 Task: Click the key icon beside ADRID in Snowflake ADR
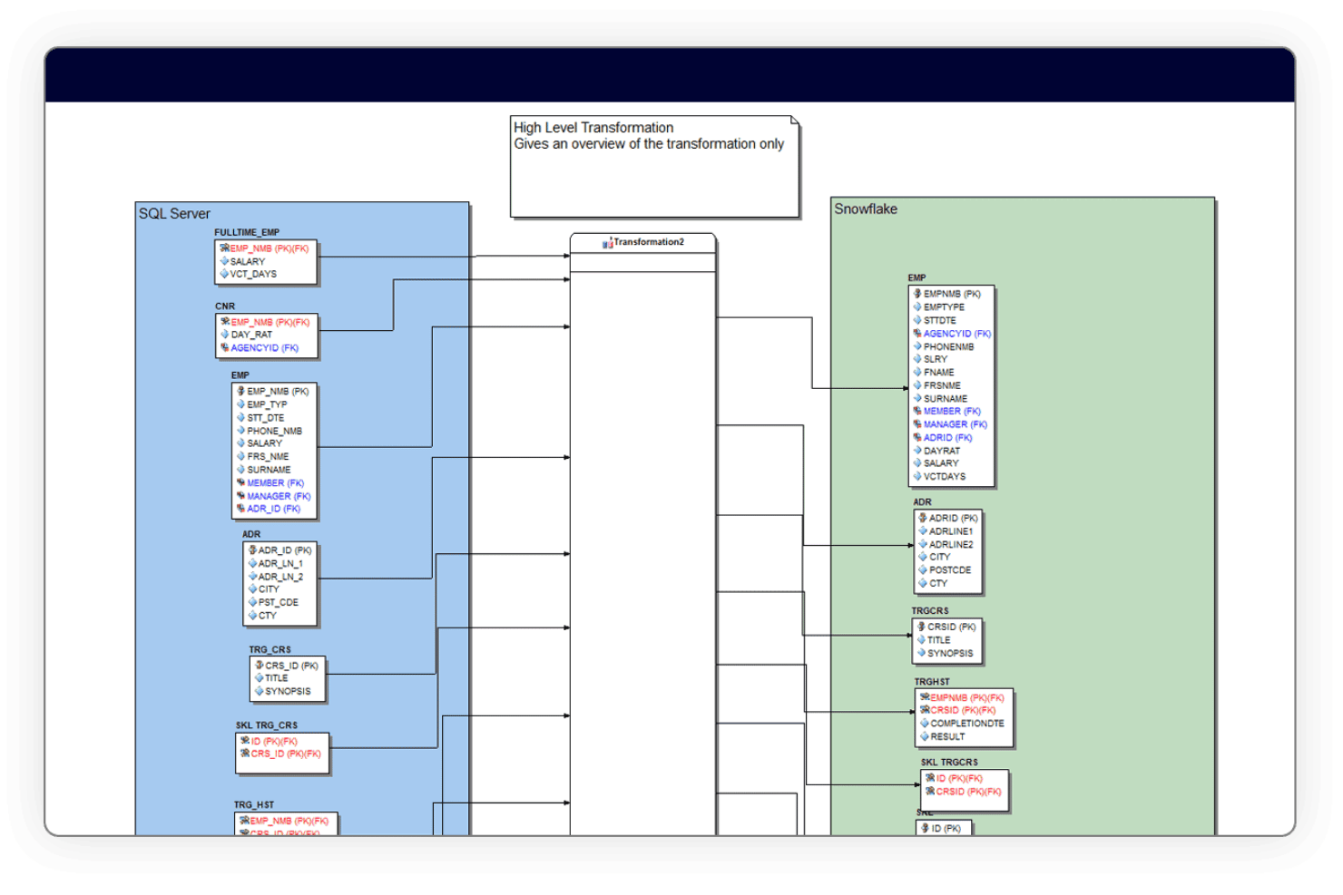(x=923, y=519)
